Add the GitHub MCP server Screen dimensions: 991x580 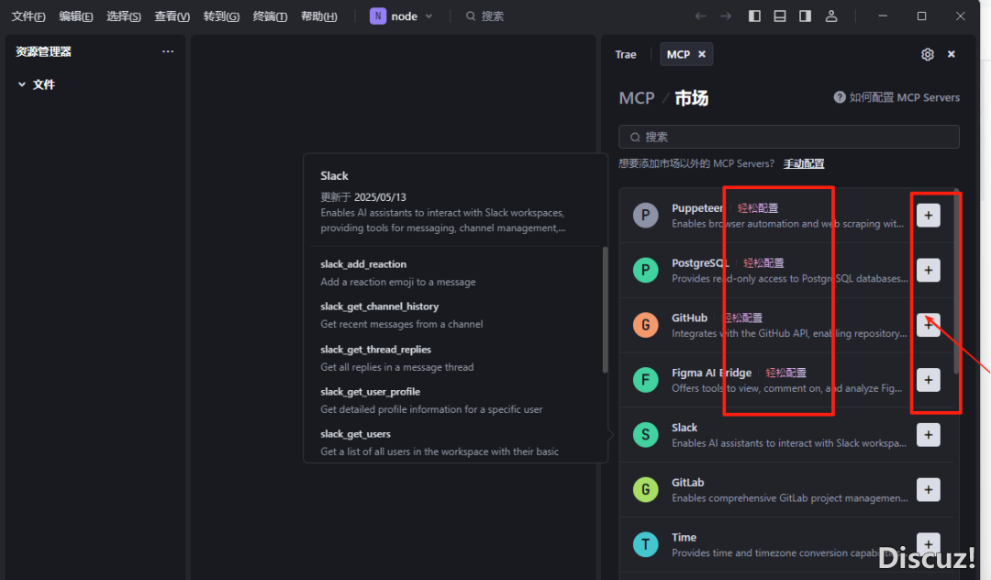coord(928,325)
